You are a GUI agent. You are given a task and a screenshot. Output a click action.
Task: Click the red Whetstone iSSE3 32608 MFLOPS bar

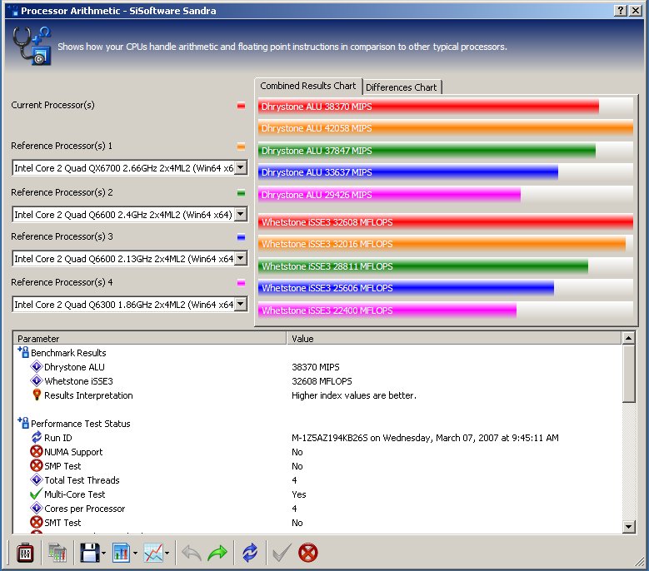pyautogui.click(x=446, y=222)
